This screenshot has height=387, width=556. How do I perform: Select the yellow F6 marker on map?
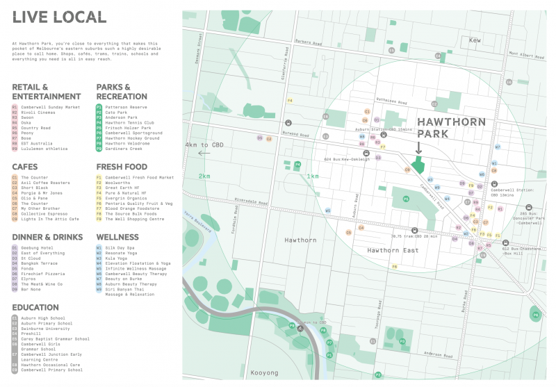click(394, 267)
